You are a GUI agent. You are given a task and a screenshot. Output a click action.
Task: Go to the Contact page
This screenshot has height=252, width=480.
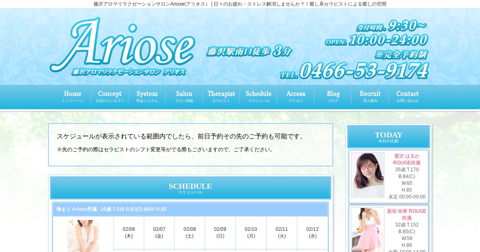[x=407, y=97]
